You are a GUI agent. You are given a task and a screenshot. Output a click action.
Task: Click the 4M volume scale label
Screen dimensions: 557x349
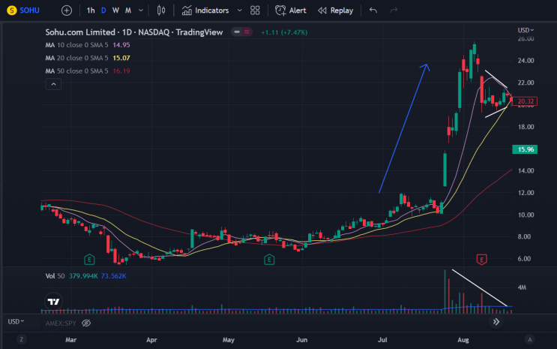tap(522, 287)
